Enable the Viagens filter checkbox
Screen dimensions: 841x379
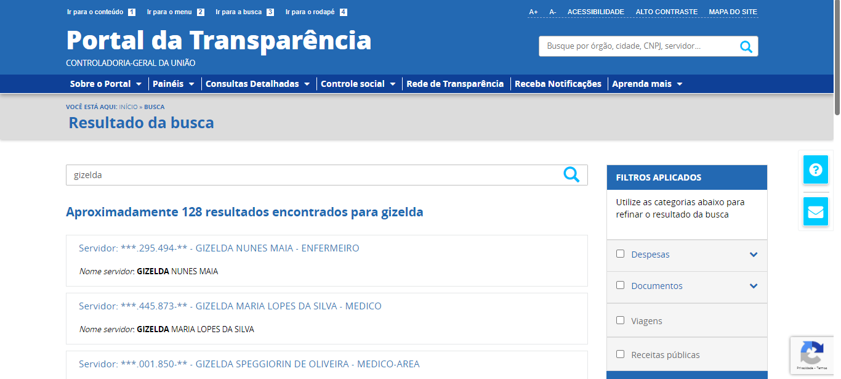point(620,320)
